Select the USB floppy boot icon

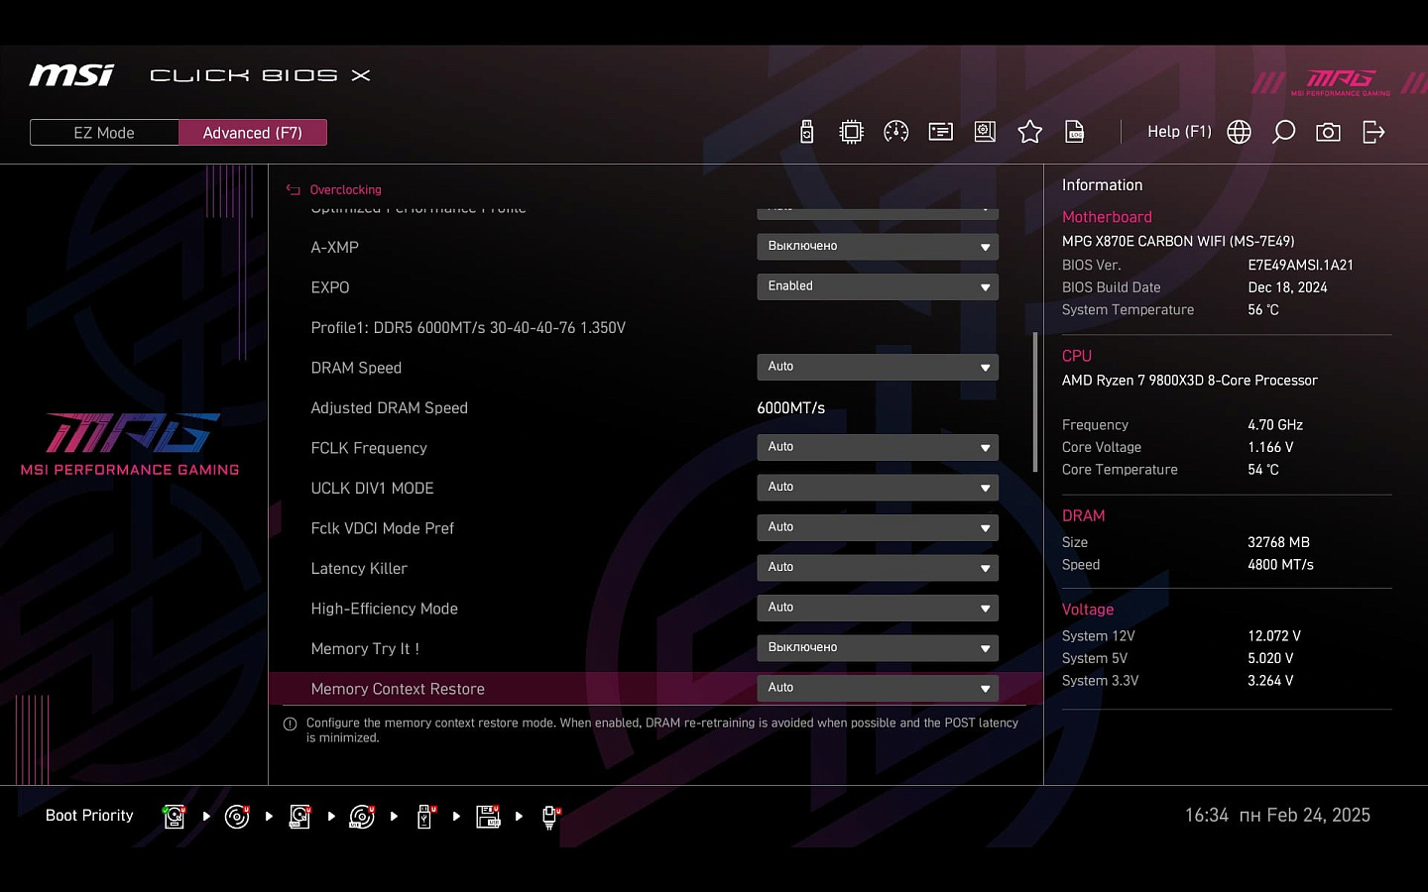click(488, 817)
